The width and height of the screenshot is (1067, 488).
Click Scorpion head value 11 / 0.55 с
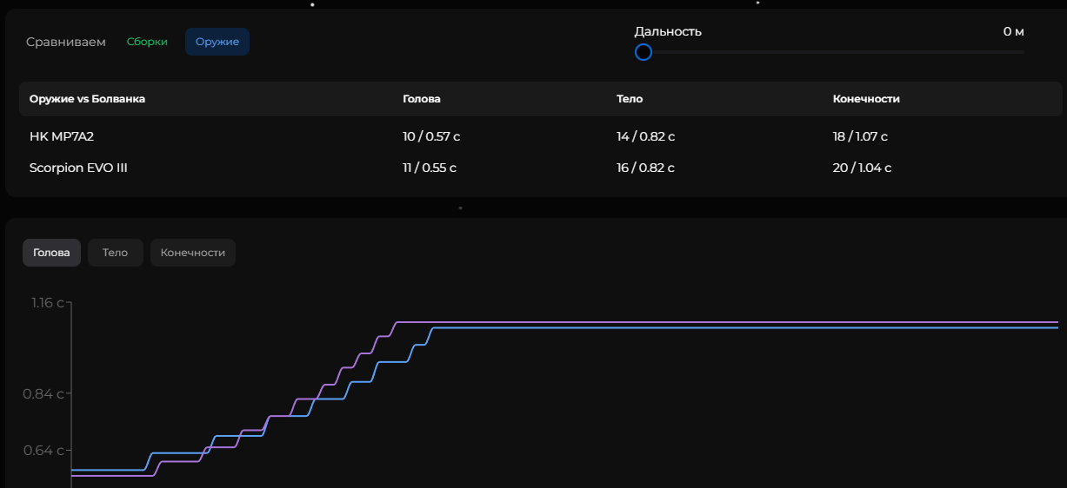(430, 168)
